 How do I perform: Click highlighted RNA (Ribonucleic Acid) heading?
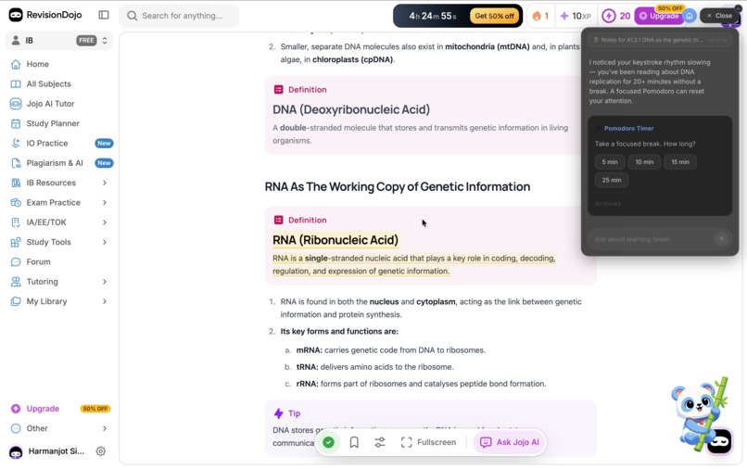(336, 240)
